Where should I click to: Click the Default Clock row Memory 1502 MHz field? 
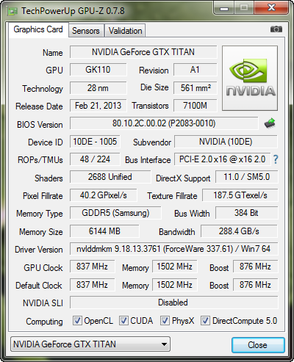pyautogui.click(x=175, y=285)
